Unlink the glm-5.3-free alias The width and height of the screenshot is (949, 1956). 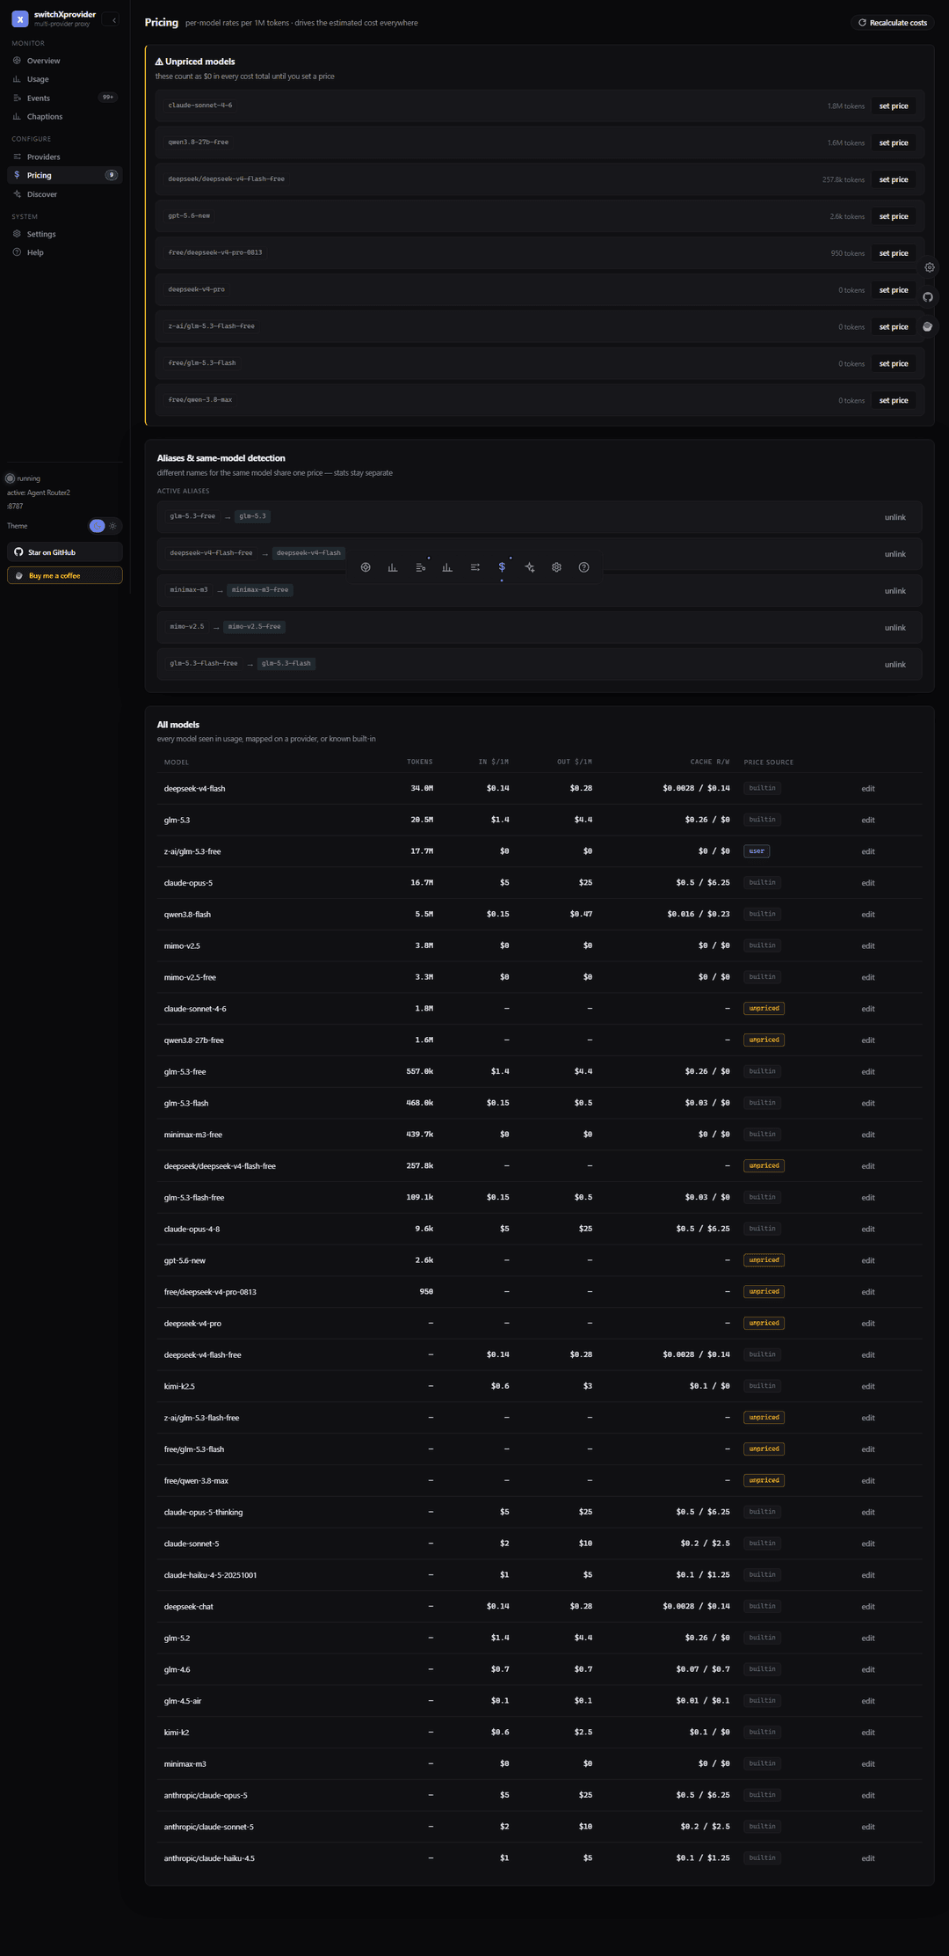(895, 517)
